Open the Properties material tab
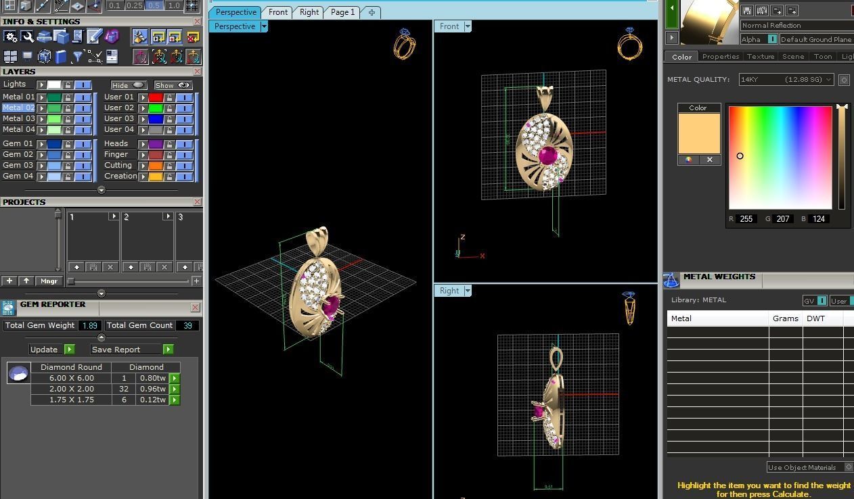This screenshot has height=499, width=854. click(721, 57)
